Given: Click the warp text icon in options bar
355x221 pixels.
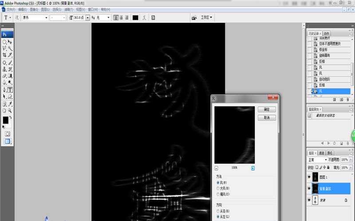Looking at the screenshot, I should (145, 18).
